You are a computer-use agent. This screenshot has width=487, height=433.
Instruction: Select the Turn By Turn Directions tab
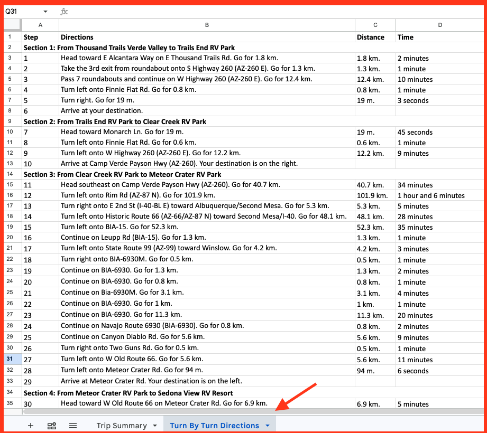click(214, 426)
